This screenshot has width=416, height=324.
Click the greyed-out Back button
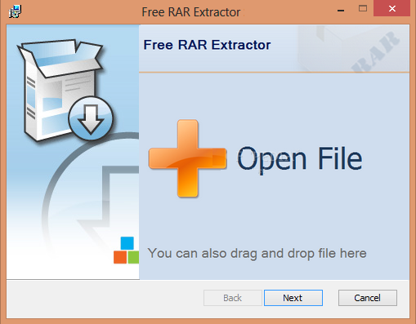(x=232, y=298)
